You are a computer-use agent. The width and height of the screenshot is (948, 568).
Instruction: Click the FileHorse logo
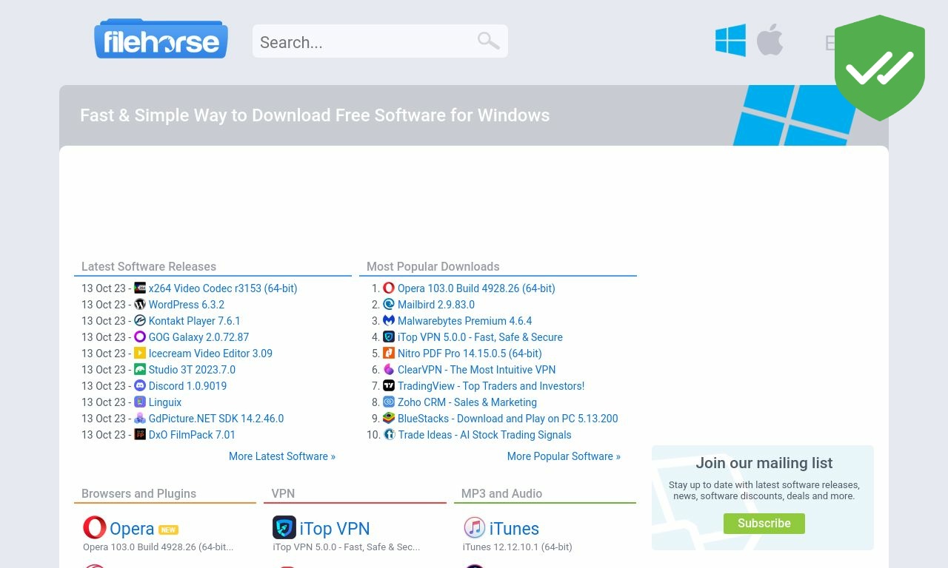[x=161, y=39]
